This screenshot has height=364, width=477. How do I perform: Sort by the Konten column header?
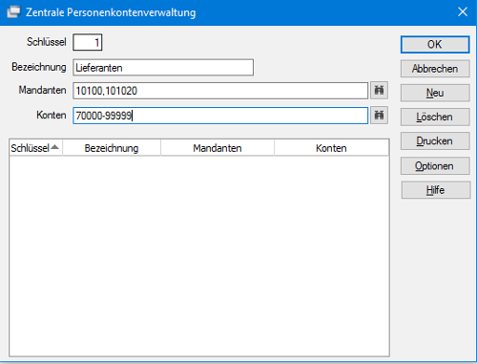(x=331, y=148)
